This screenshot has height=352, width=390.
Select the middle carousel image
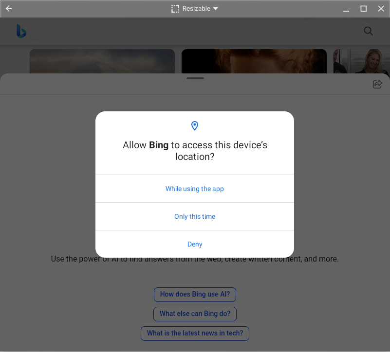(254, 59)
